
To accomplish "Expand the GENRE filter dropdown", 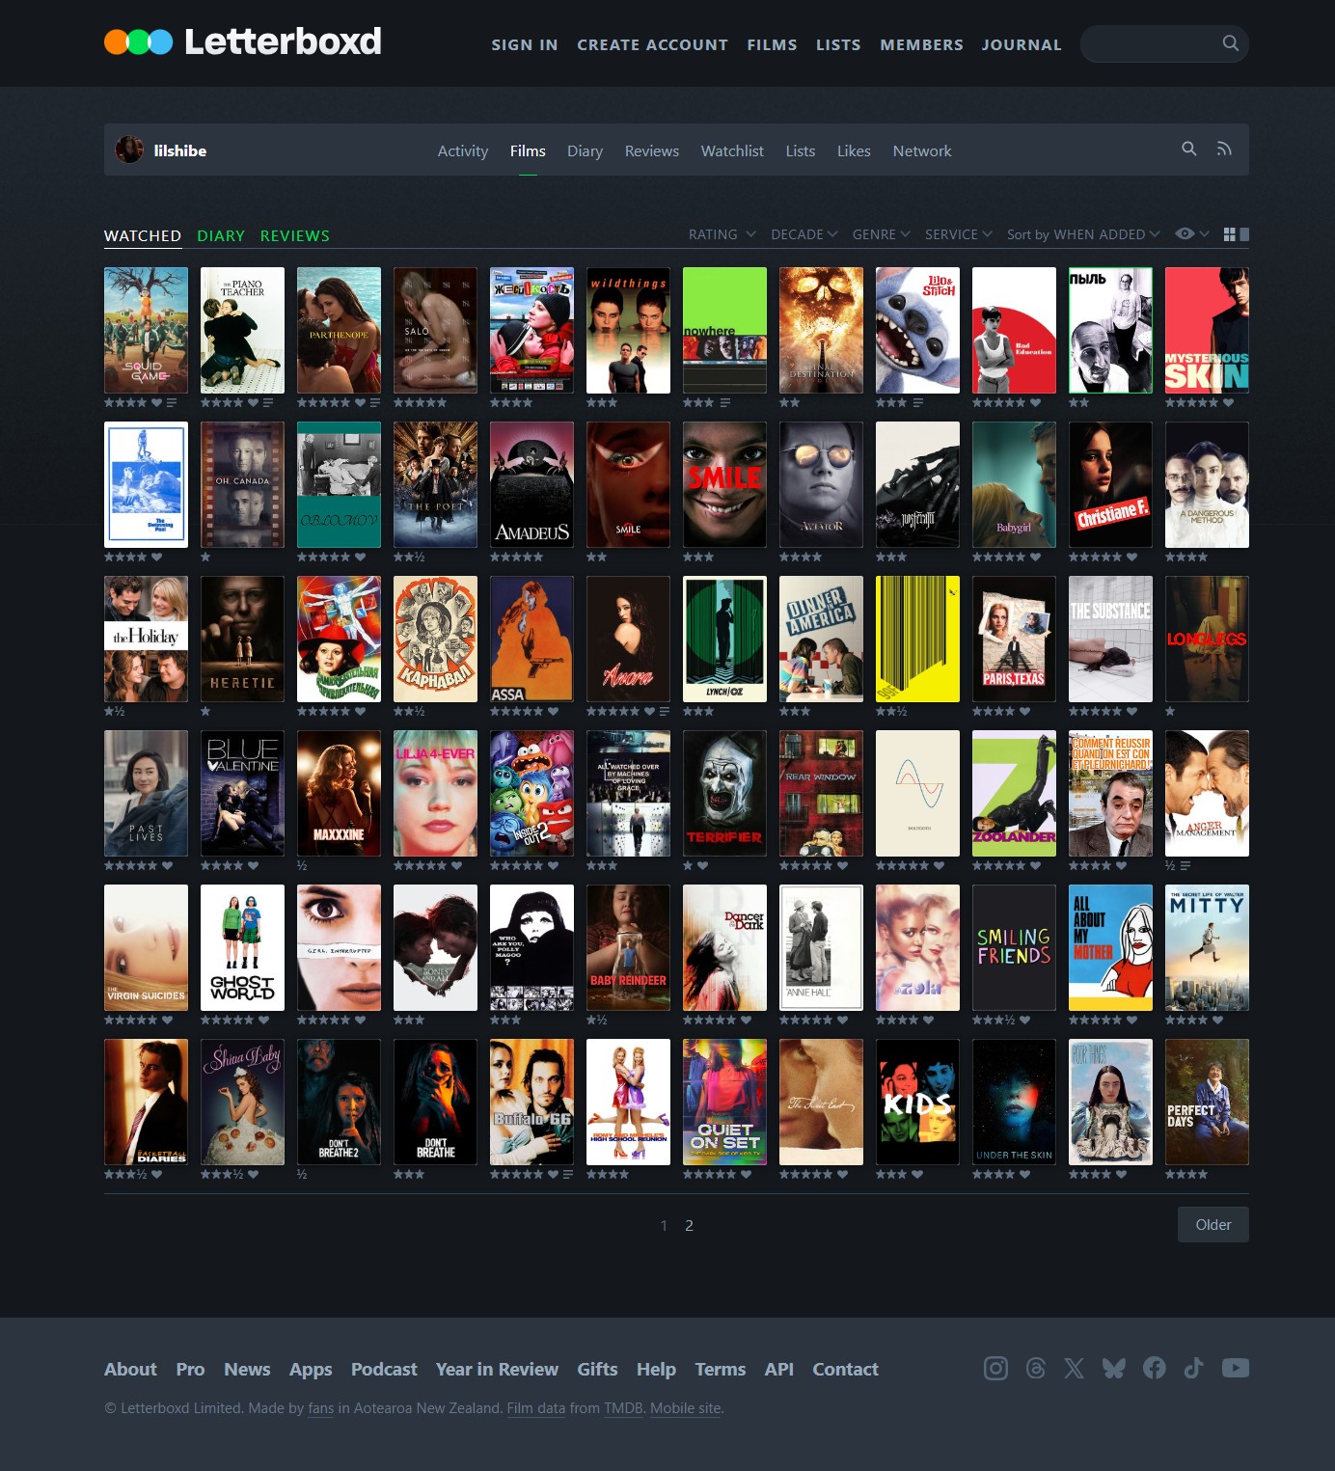I will (x=882, y=234).
